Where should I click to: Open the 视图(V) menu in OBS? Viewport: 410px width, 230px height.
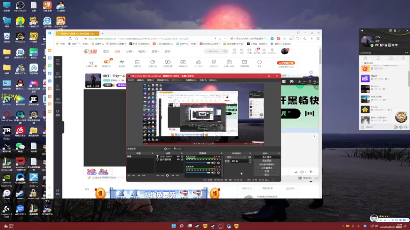[x=150, y=80]
